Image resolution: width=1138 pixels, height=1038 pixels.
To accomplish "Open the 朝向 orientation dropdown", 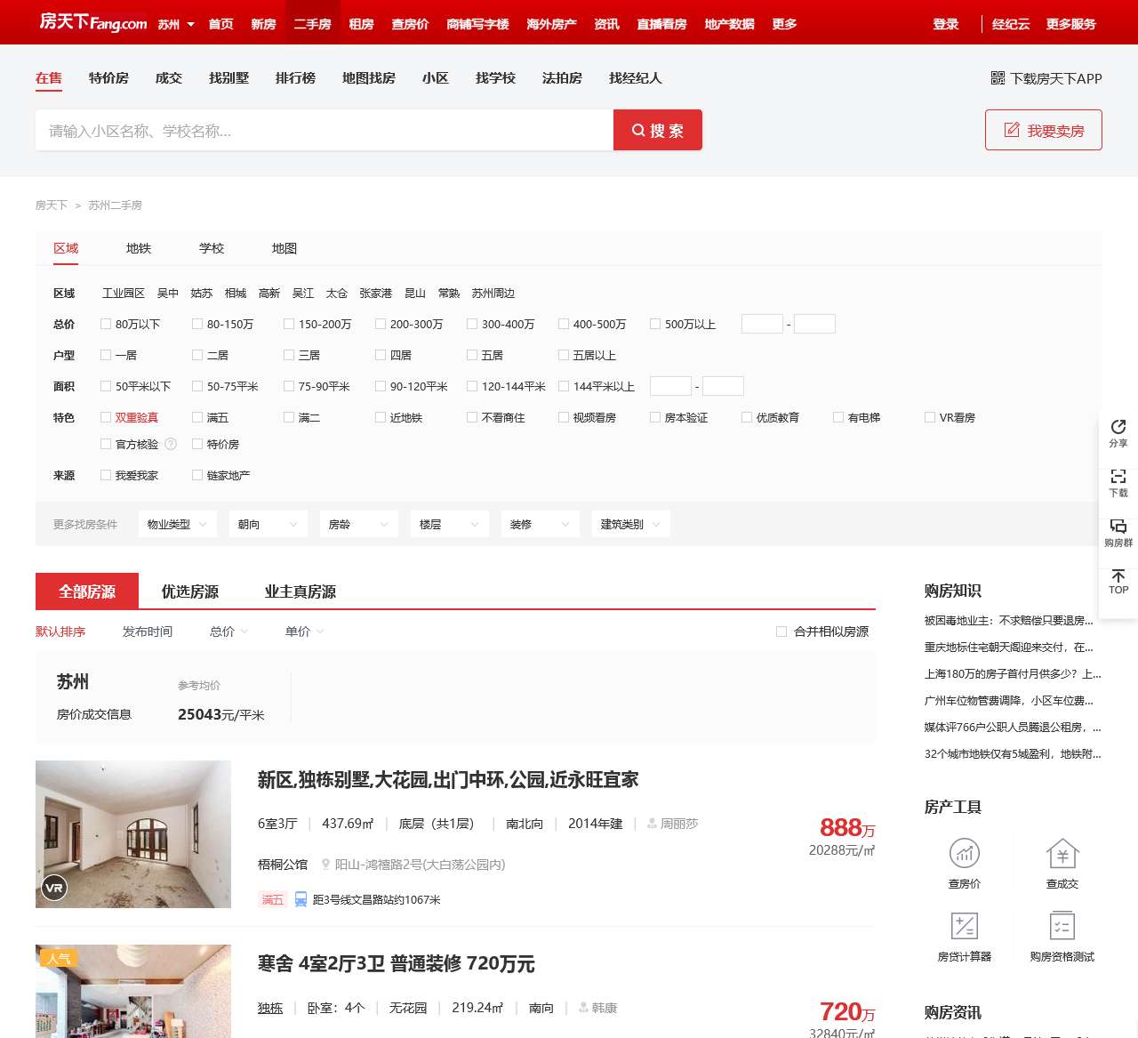I will (268, 524).
